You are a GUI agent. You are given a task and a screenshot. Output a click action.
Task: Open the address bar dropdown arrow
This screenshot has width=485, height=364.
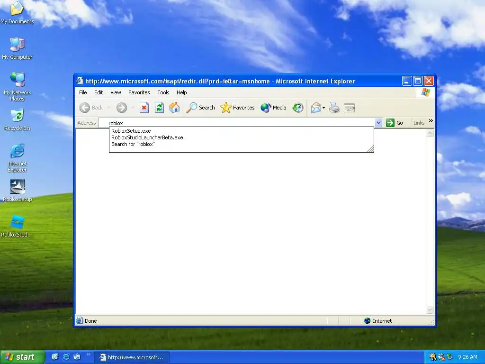click(378, 123)
